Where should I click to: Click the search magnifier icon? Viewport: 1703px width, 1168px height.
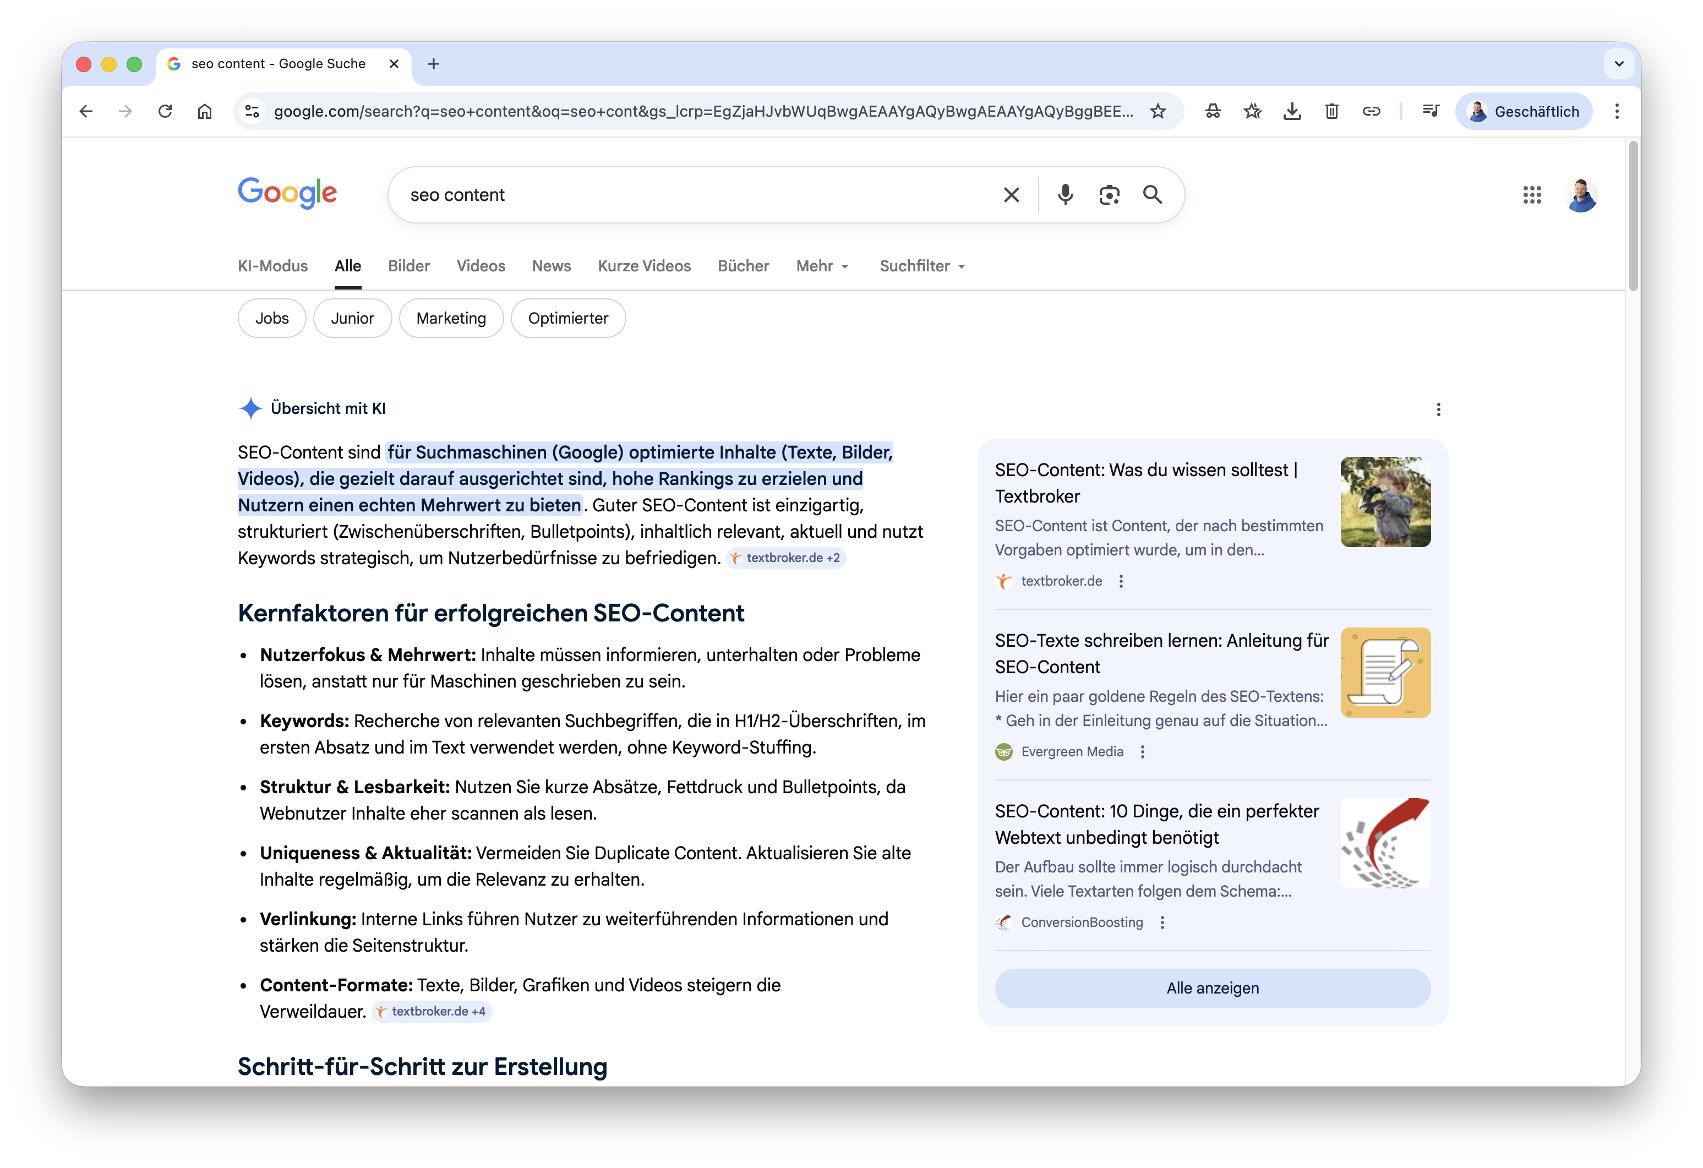click(1152, 195)
